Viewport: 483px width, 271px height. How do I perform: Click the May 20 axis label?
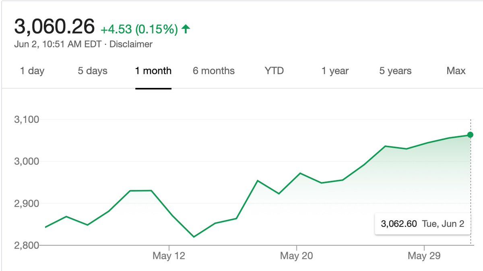coord(296,256)
